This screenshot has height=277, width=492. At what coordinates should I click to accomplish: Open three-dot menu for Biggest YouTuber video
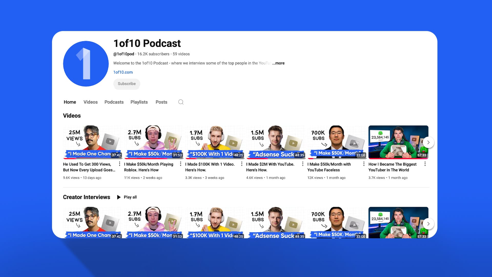pyautogui.click(x=425, y=164)
